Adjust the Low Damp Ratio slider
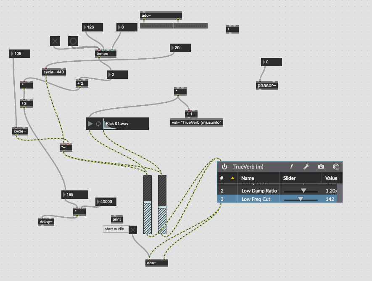This screenshot has height=281, width=372. tap(301, 191)
